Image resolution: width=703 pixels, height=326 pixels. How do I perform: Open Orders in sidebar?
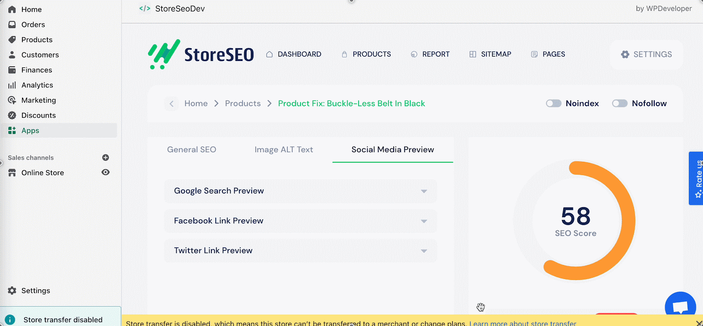pyautogui.click(x=33, y=25)
